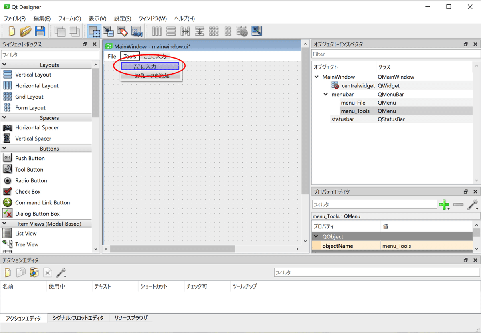Save the form with the floppy icon
This screenshot has height=333, width=481.
click(x=40, y=31)
